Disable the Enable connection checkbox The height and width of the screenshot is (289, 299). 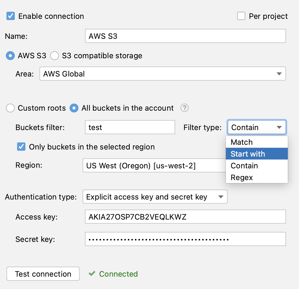click(10, 16)
